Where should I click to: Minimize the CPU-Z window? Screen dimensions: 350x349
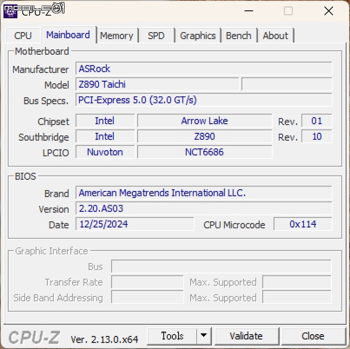point(249,11)
